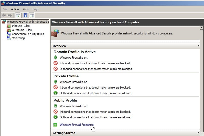
Task: Click the green arrow icon beside Firewall Properties
Action: click(56, 125)
